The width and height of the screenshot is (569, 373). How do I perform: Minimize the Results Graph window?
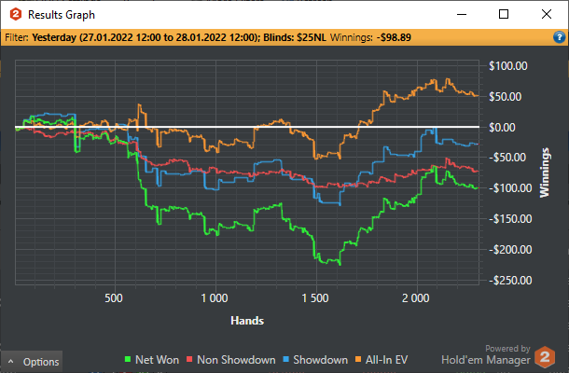pyautogui.click(x=462, y=15)
